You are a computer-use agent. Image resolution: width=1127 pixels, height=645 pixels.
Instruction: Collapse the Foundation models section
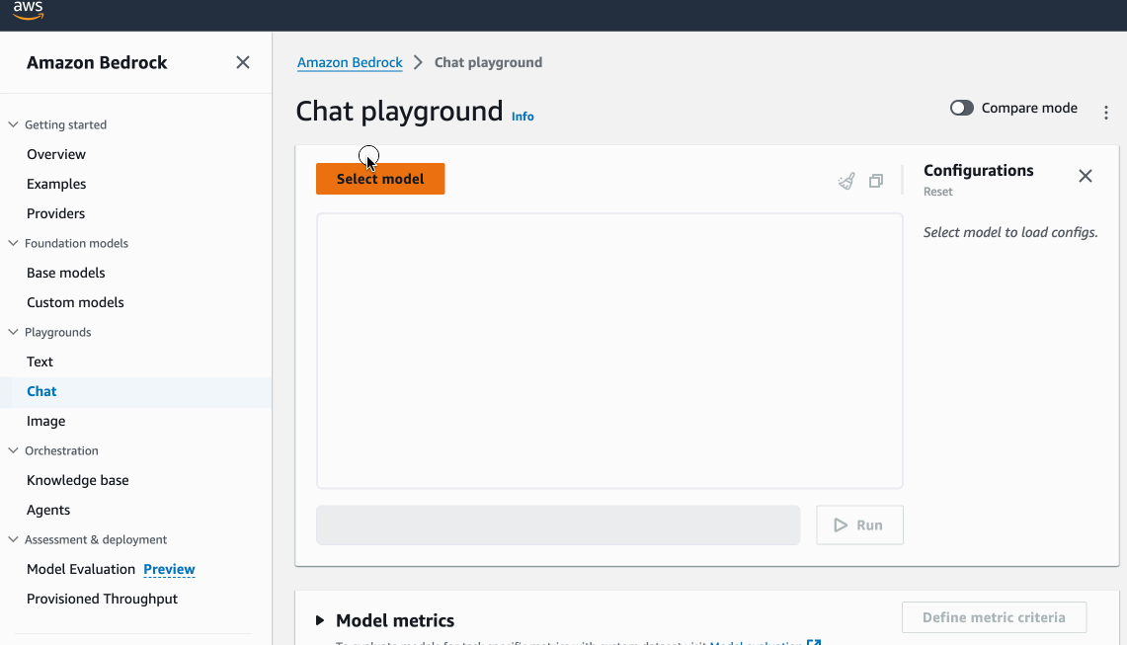point(14,243)
